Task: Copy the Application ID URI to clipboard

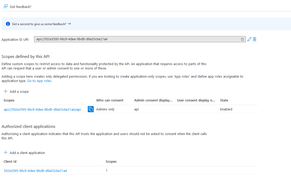Action: pos(242,39)
